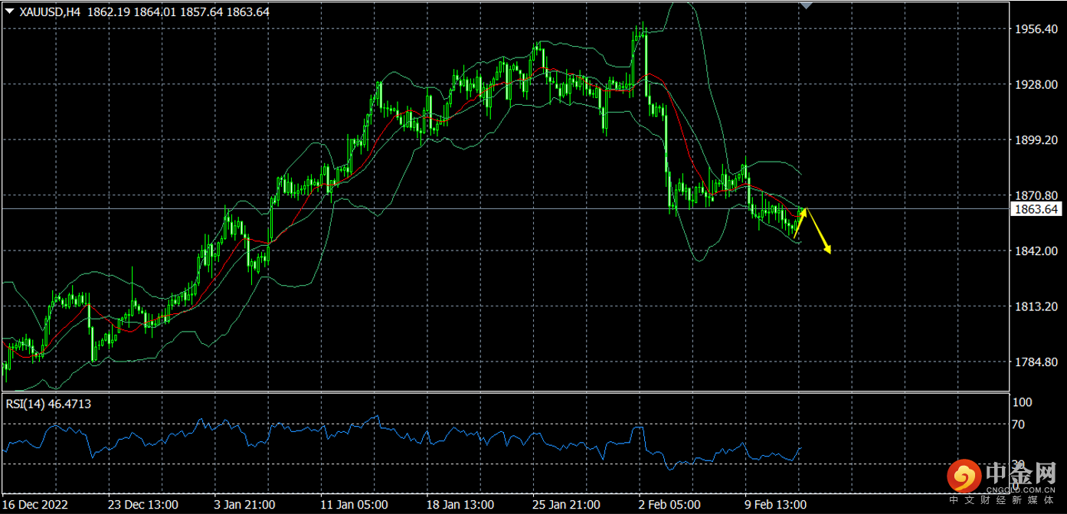Click the 1842.00 price axis label
The image size is (1067, 514).
pos(1036,251)
